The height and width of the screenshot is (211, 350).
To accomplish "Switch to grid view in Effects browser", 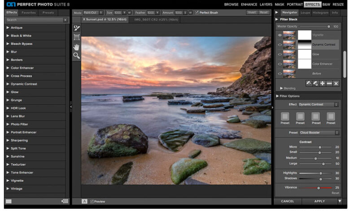I will pyautogui.click(x=65, y=201).
